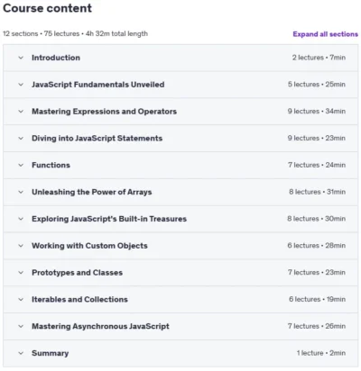
Task: Click '6 lectures • 19min' on Iterables row
Action: click(317, 299)
